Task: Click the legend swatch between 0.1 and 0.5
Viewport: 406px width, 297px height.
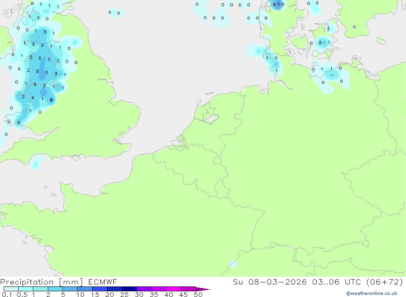Action: pyautogui.click(x=11, y=289)
